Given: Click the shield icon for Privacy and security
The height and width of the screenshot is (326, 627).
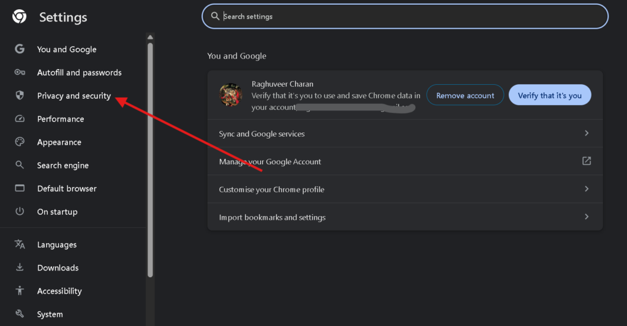Looking at the screenshot, I should click(20, 95).
